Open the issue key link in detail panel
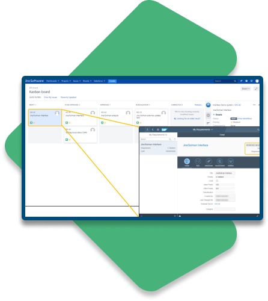Image resolution: width=268 pixels, height=301 pixels. [238, 105]
